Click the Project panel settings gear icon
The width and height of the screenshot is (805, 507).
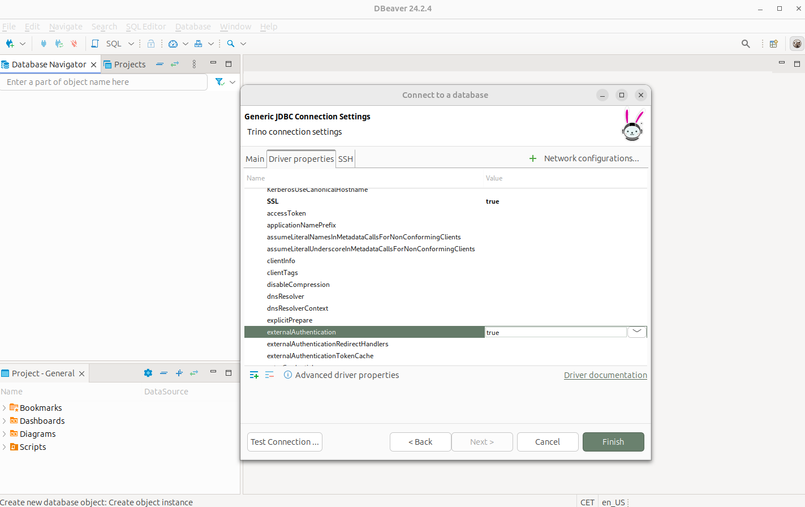148,373
